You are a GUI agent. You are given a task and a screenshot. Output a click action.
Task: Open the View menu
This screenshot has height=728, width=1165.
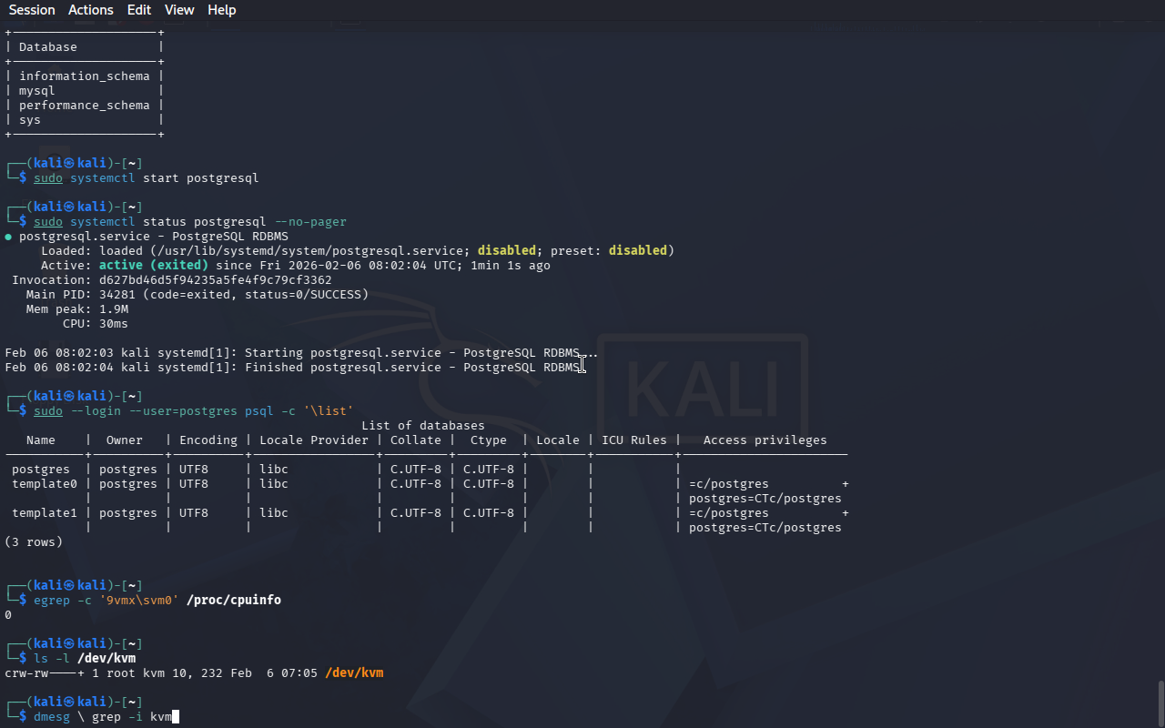coord(179,10)
